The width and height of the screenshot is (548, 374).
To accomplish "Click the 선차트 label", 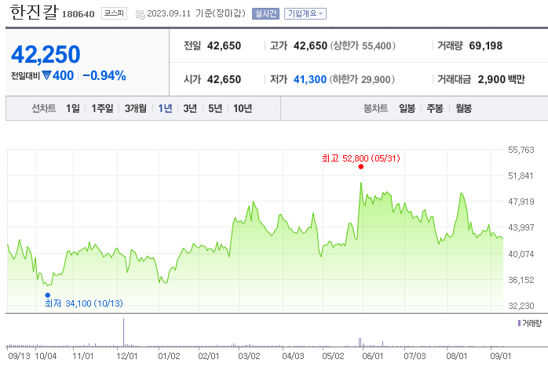I will coord(44,108).
